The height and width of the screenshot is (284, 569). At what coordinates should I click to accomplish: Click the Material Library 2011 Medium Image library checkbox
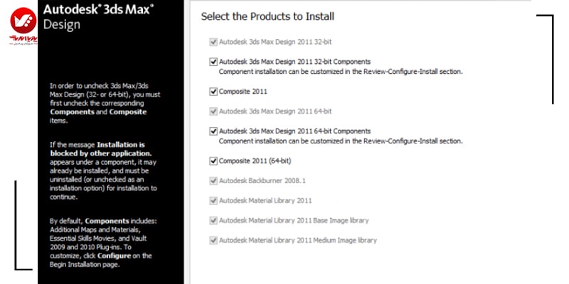click(x=213, y=240)
